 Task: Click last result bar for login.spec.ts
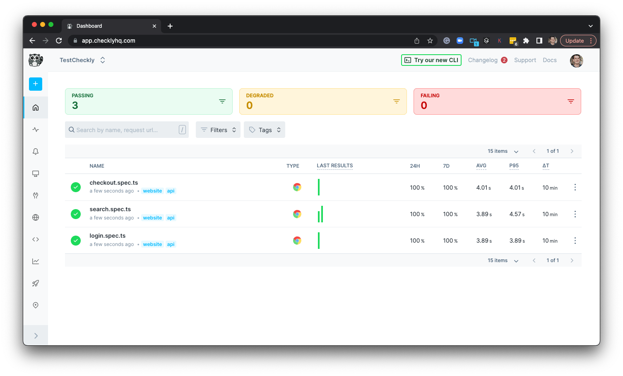click(x=319, y=241)
